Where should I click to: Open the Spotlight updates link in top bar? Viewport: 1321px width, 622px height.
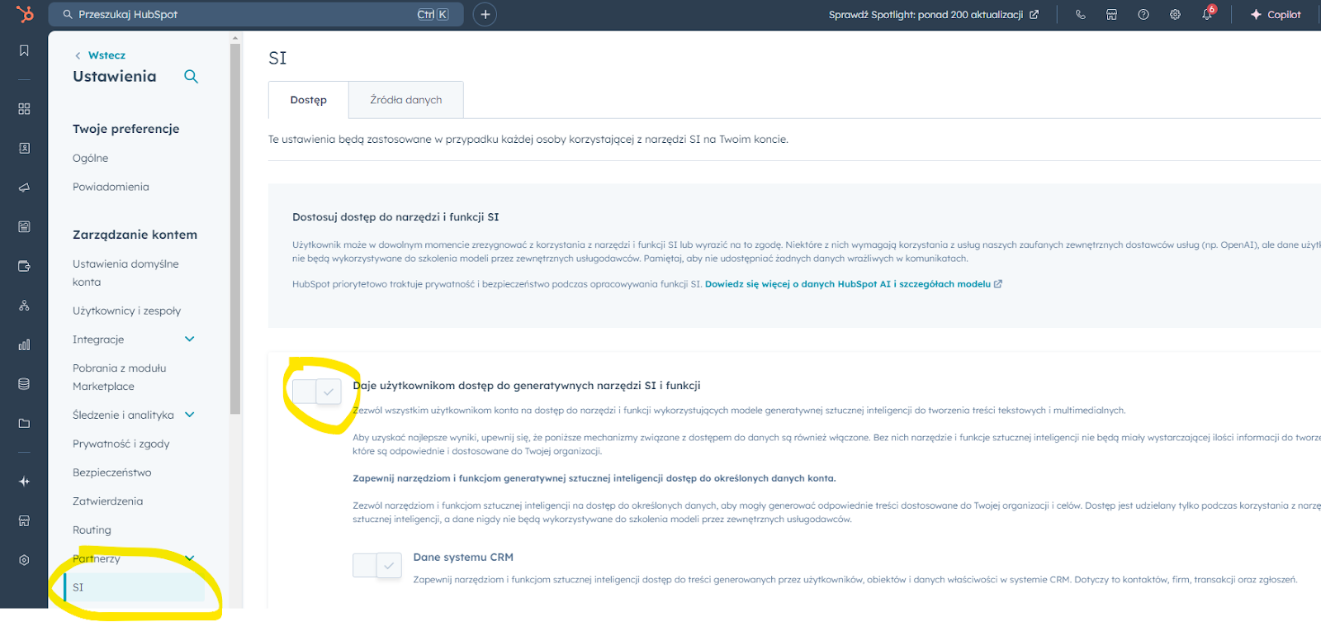(933, 14)
